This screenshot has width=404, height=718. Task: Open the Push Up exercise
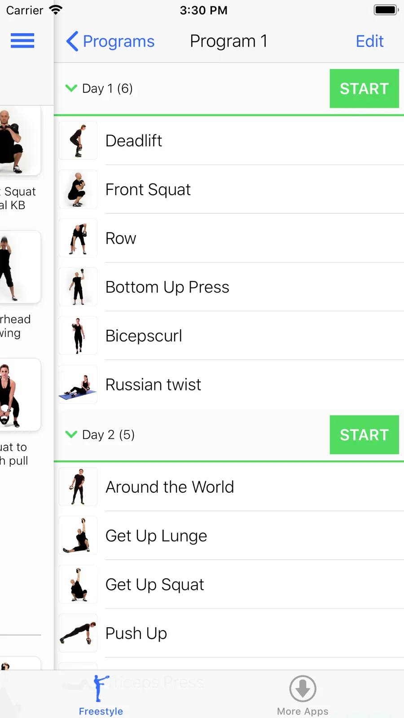pos(229,633)
